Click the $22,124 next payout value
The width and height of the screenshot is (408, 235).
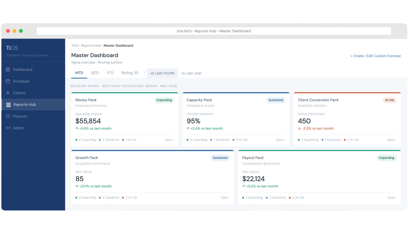pyautogui.click(x=253, y=179)
